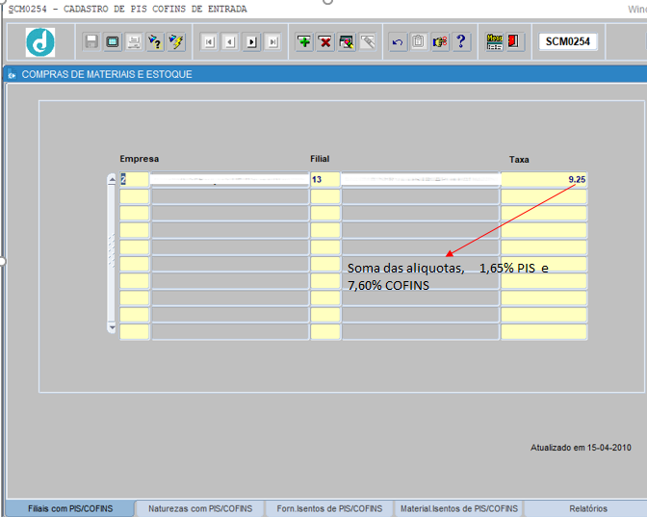This screenshot has width=647, height=517.
Task: Click the clipboard toolbar icon
Action: point(419,41)
